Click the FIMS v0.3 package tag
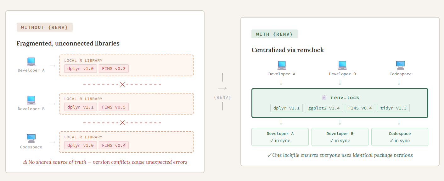This screenshot has height=181, width=444. (114, 69)
